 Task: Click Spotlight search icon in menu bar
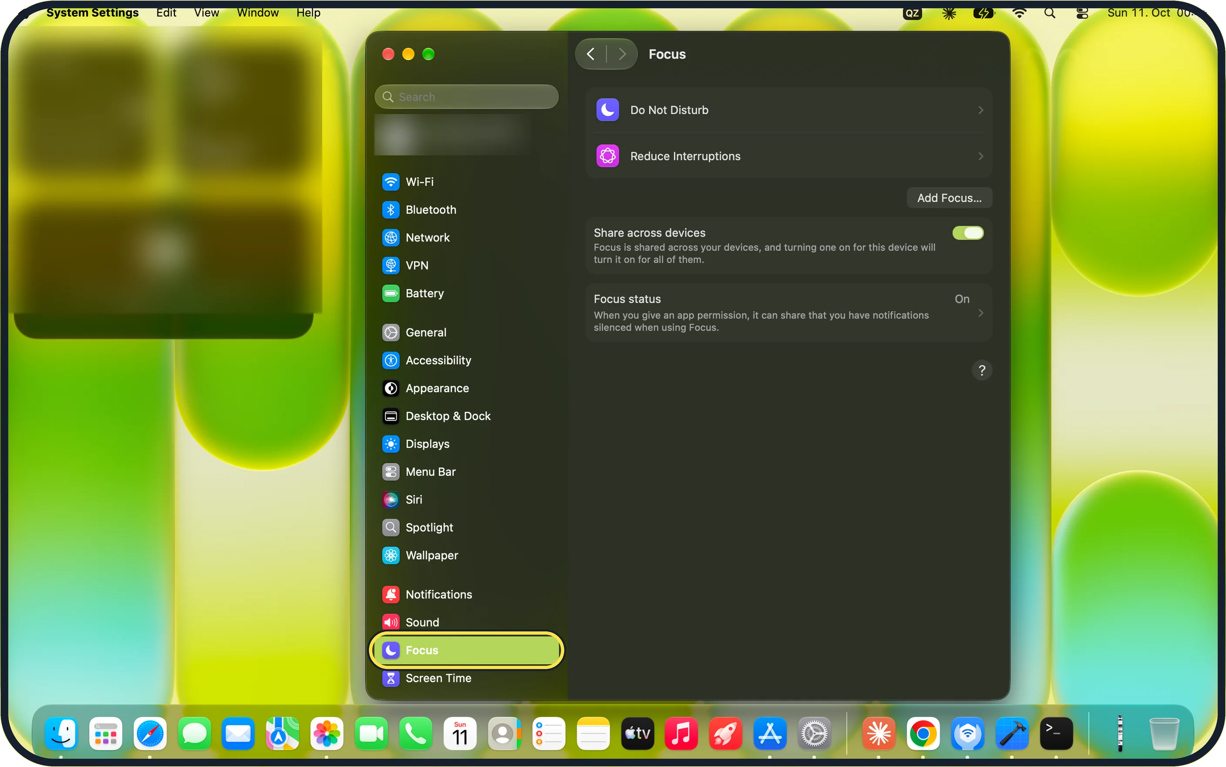pyautogui.click(x=1050, y=13)
